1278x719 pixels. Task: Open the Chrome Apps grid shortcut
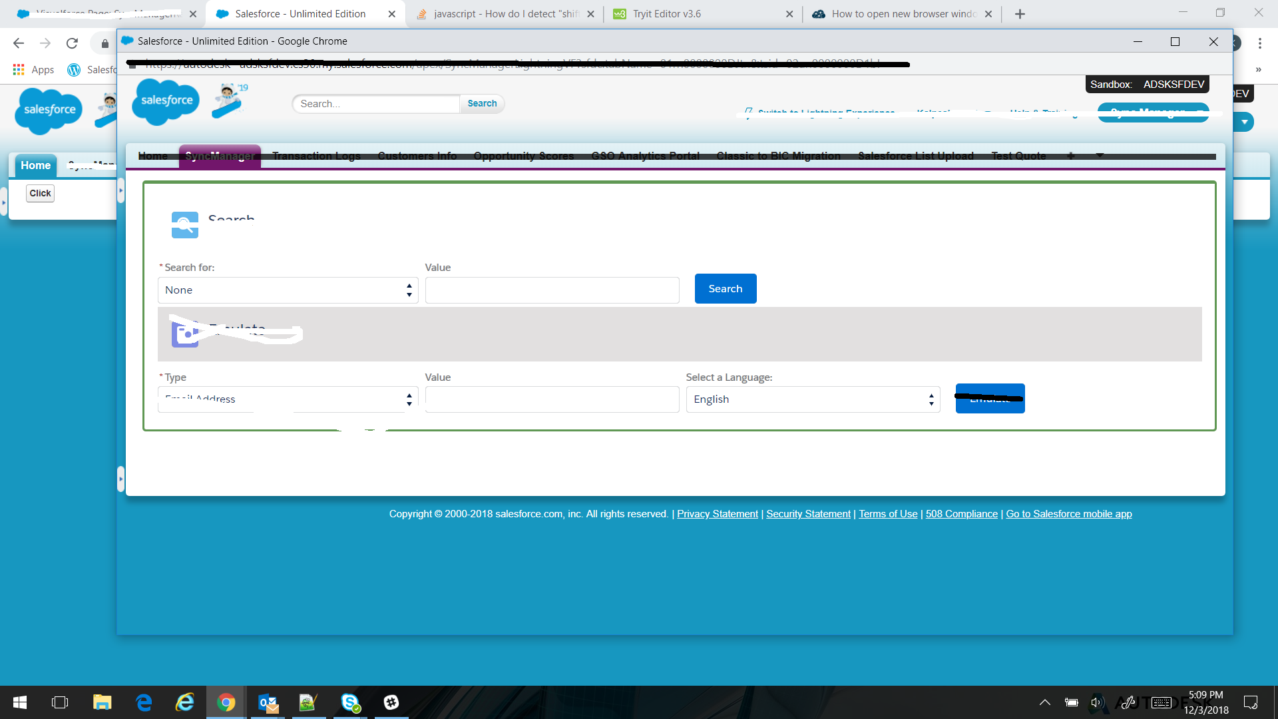tap(19, 69)
